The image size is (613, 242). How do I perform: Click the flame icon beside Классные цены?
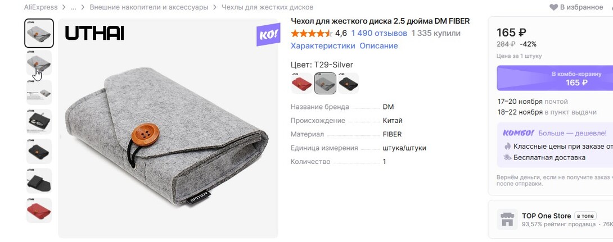(507, 147)
